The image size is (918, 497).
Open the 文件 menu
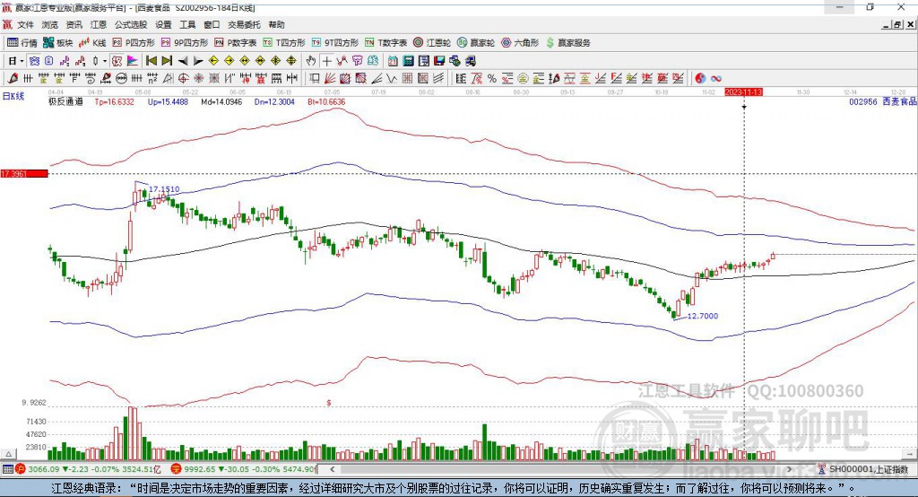coord(26,24)
